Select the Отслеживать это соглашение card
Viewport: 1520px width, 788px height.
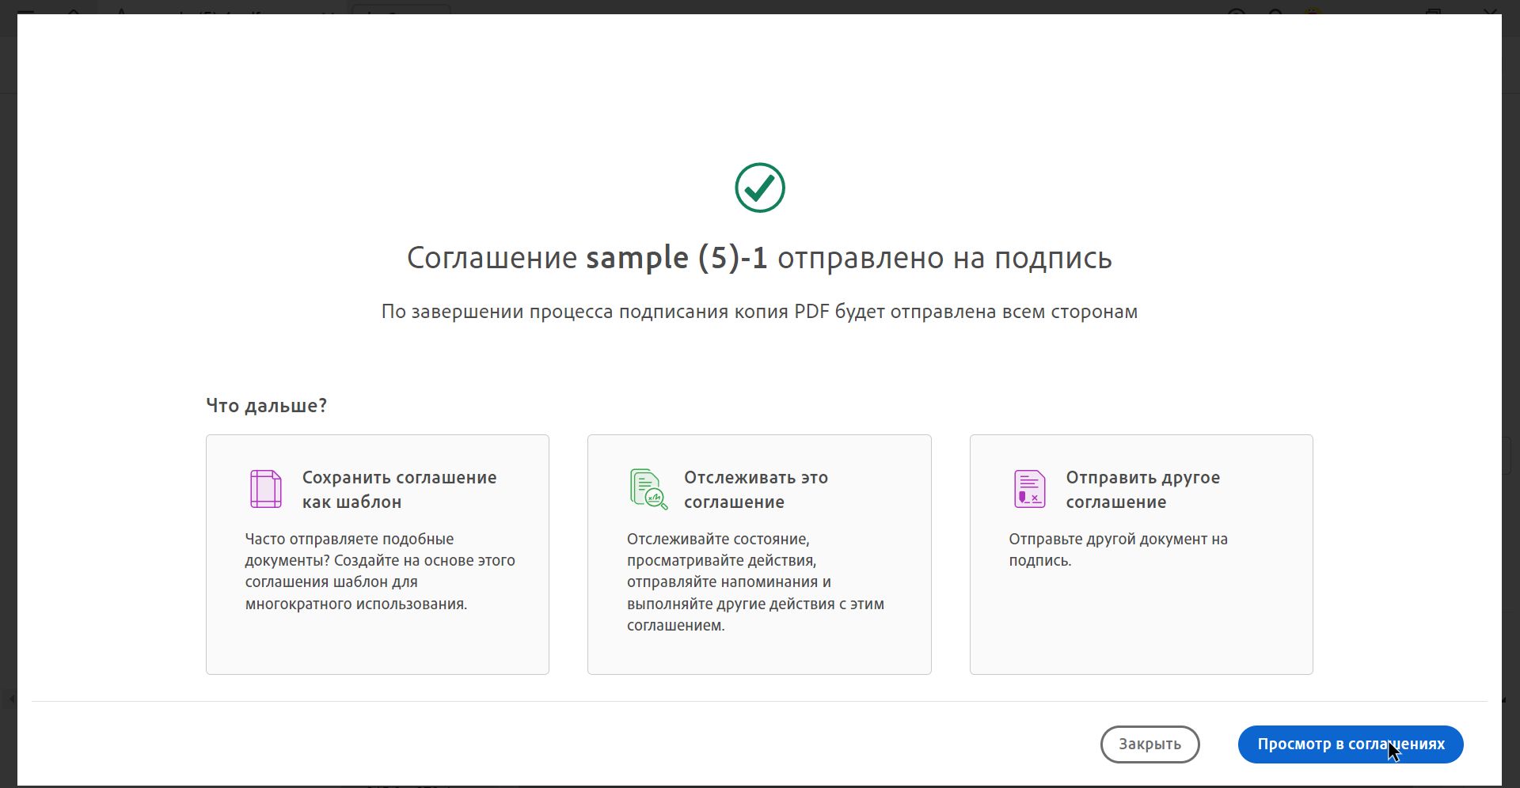(x=759, y=554)
